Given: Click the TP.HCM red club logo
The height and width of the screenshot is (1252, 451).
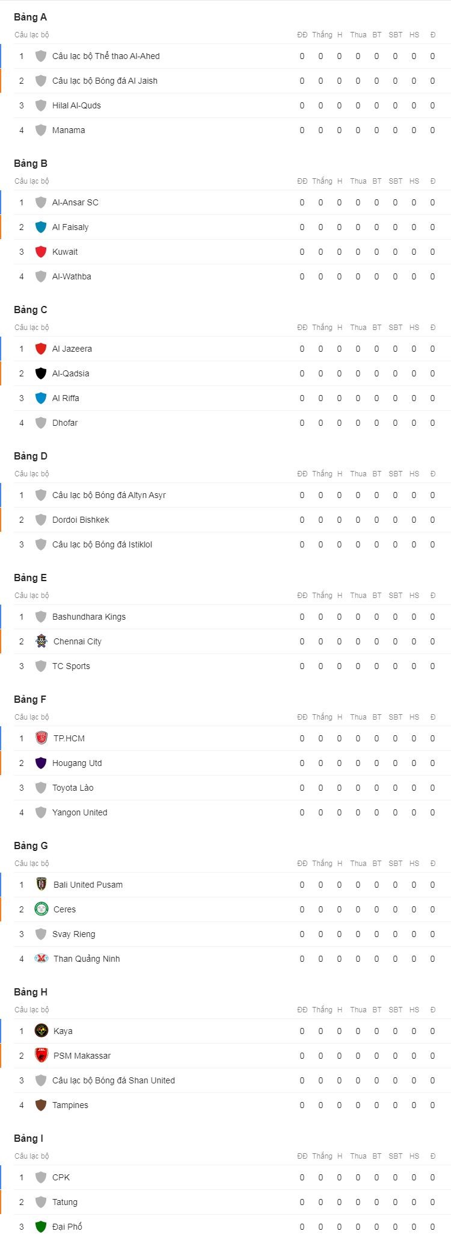Looking at the screenshot, I should click(41, 738).
